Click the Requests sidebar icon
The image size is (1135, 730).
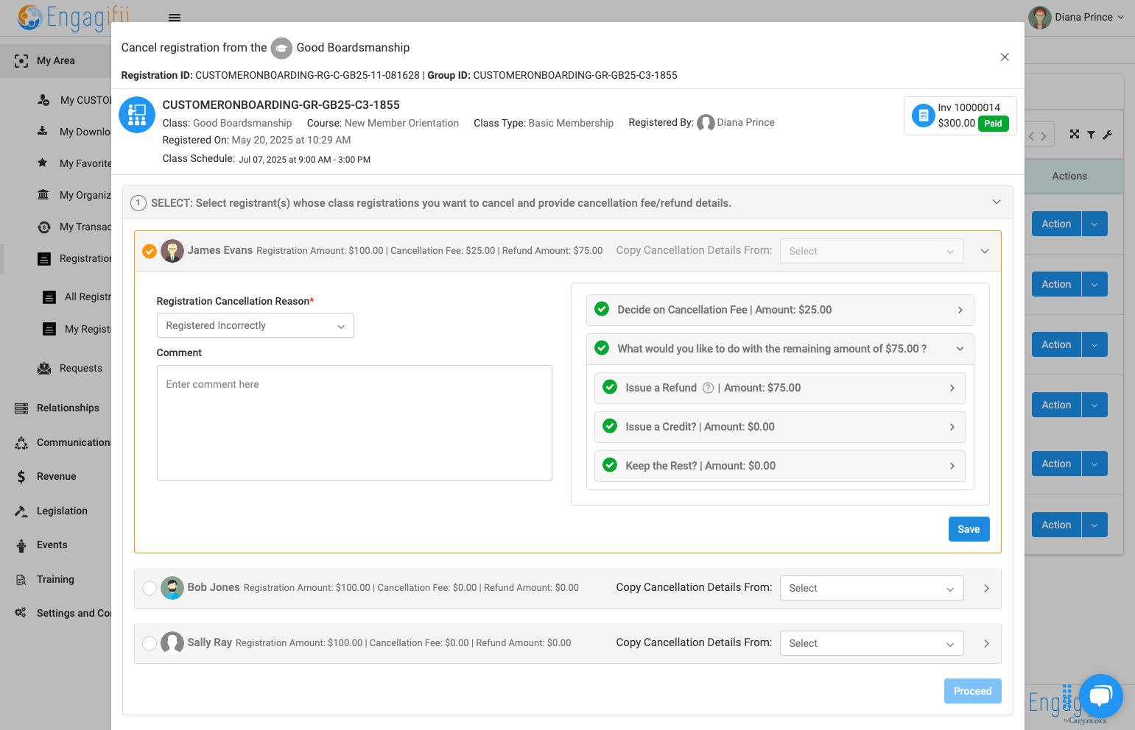click(44, 369)
